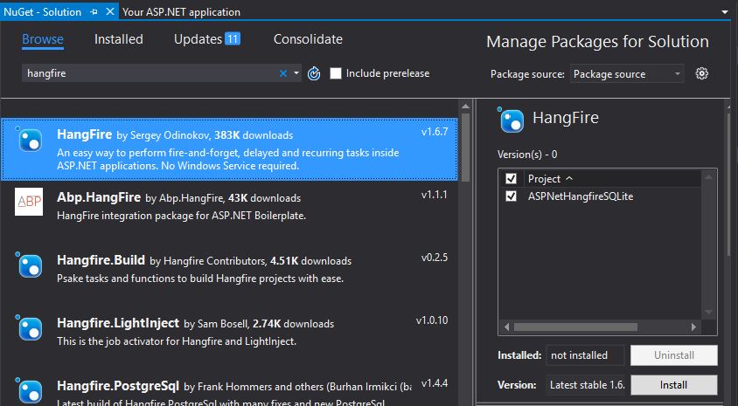Uncheck the ASPNetHangfireSQLite project checkbox
738x406 pixels.
511,196
